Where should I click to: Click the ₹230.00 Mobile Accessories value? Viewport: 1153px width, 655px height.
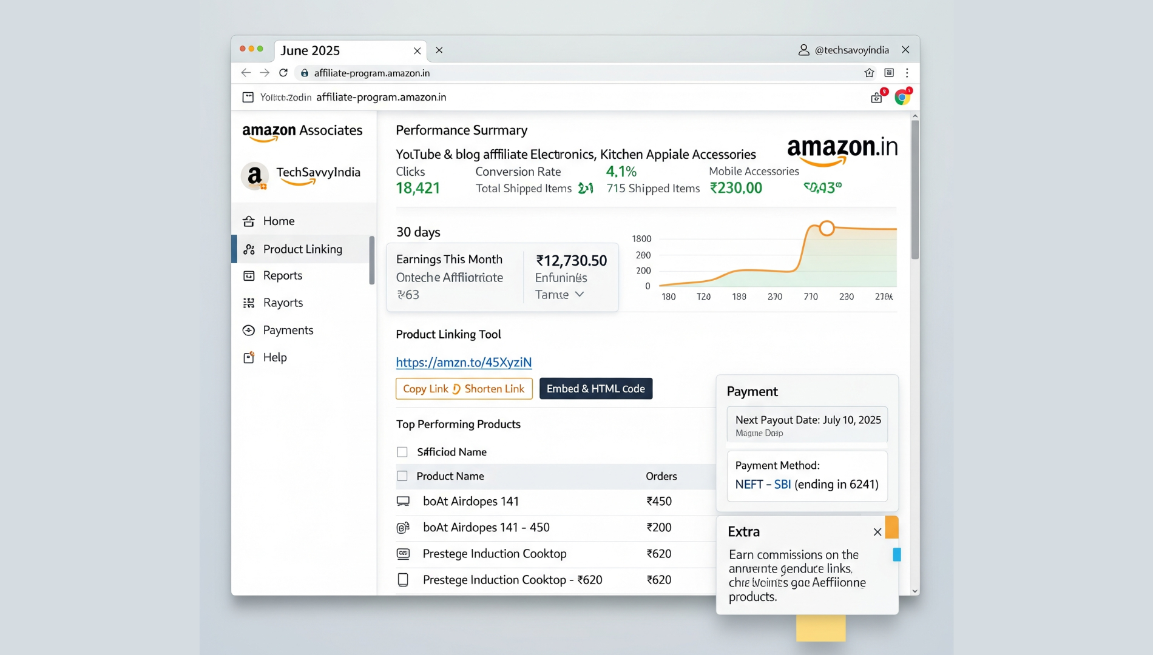pyautogui.click(x=735, y=188)
